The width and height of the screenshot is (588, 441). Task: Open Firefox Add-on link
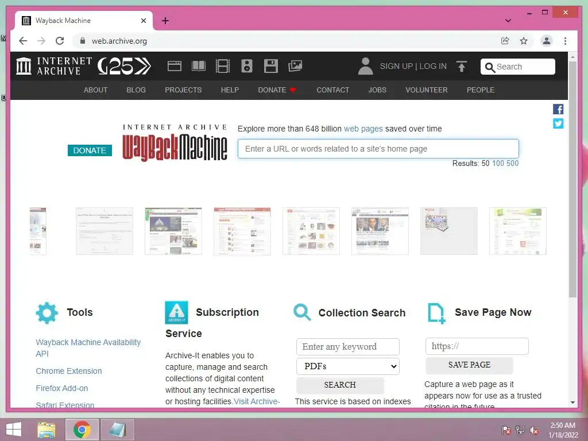click(x=62, y=388)
